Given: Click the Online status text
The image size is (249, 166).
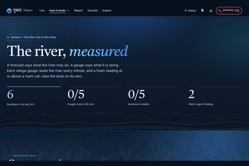Looking at the screenshot, I should tap(192, 11).
